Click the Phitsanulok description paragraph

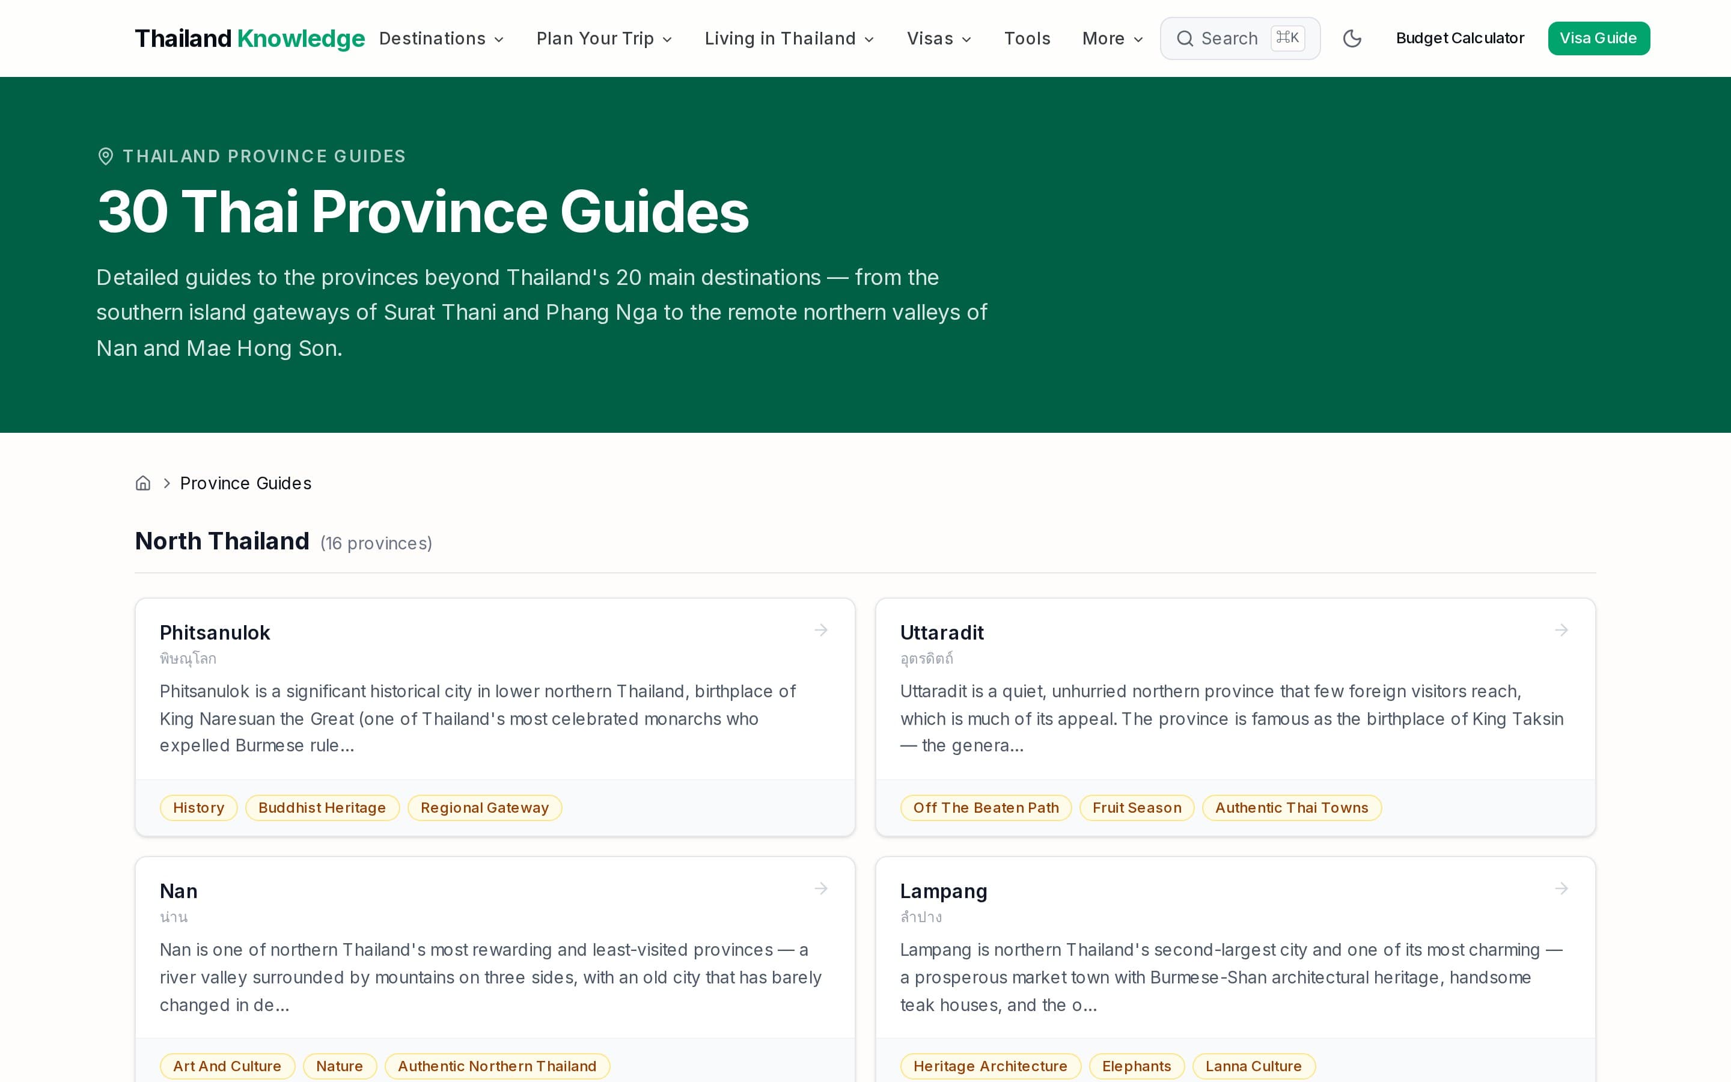[478, 718]
